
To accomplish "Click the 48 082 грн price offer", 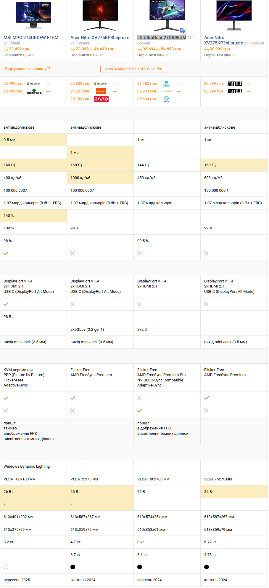I will (x=147, y=84).
